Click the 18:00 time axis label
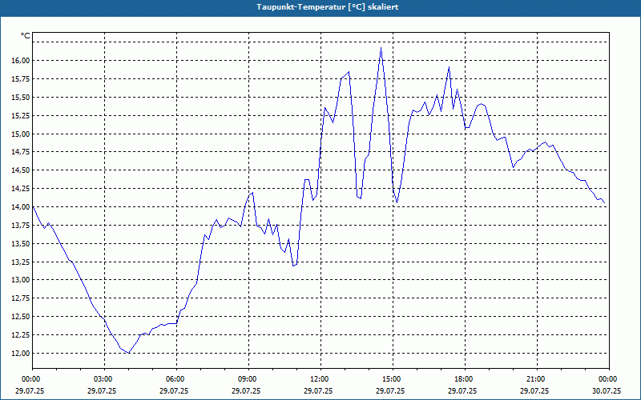 [465, 379]
